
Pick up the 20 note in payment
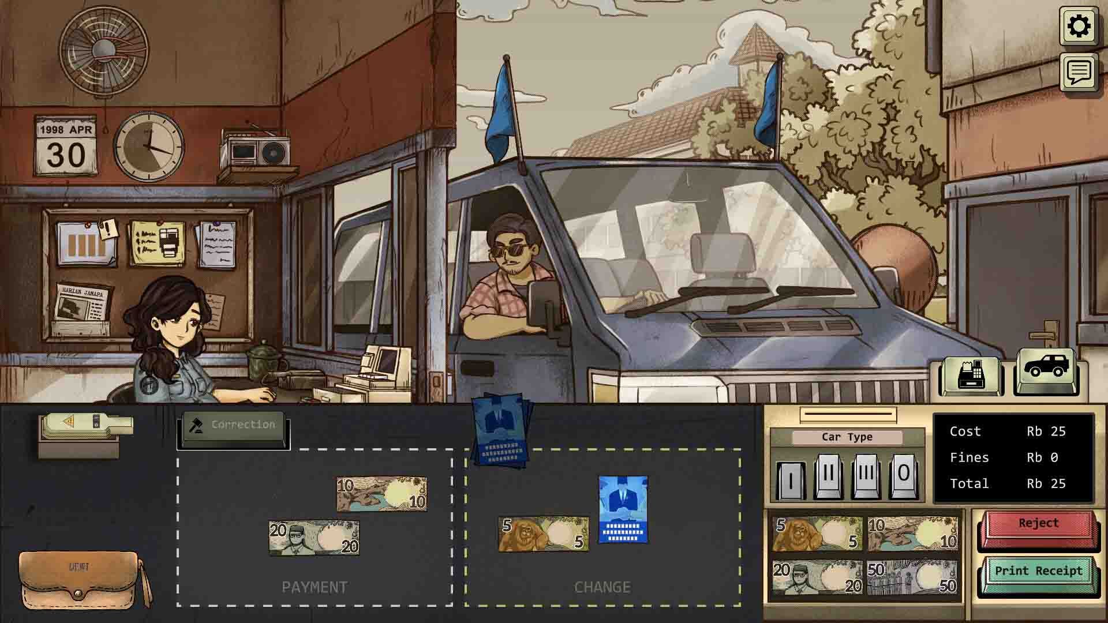[x=314, y=538]
